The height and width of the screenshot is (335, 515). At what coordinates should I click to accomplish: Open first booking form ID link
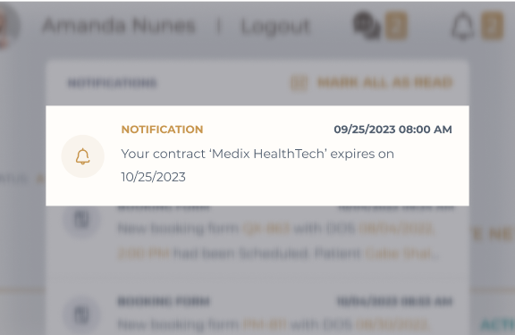pyautogui.click(x=266, y=228)
